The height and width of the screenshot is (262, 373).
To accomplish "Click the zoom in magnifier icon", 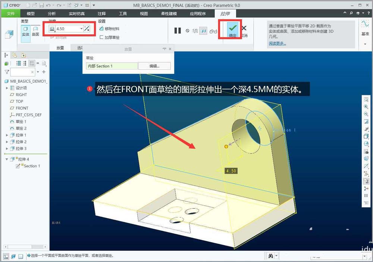I will coord(366,107).
